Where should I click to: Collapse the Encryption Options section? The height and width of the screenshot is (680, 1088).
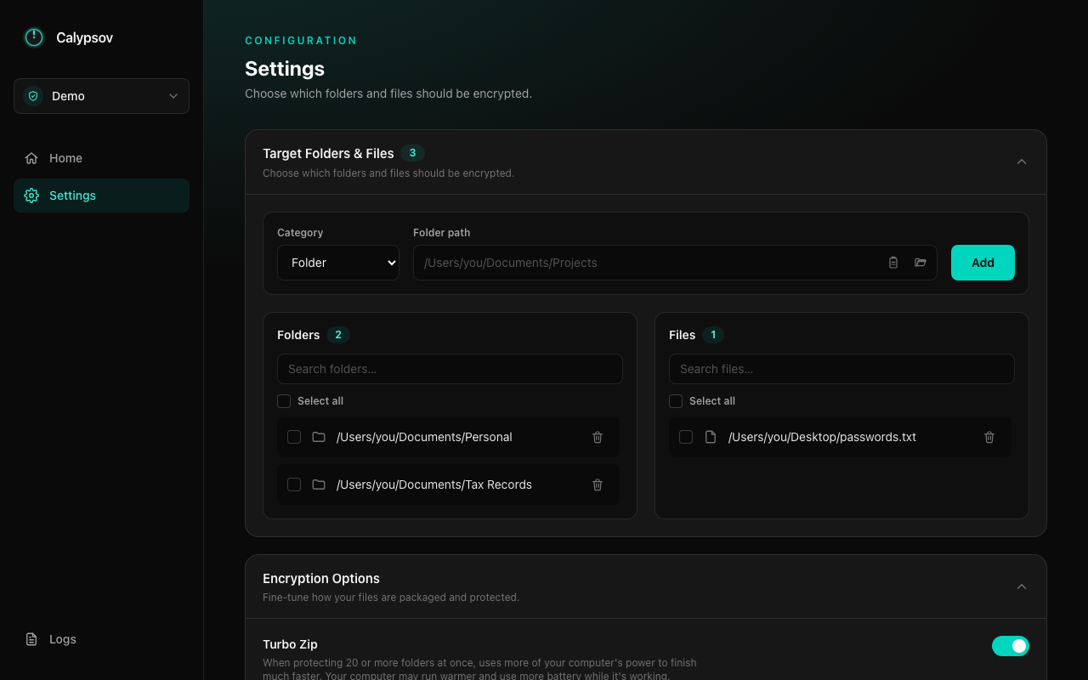[x=1022, y=586]
